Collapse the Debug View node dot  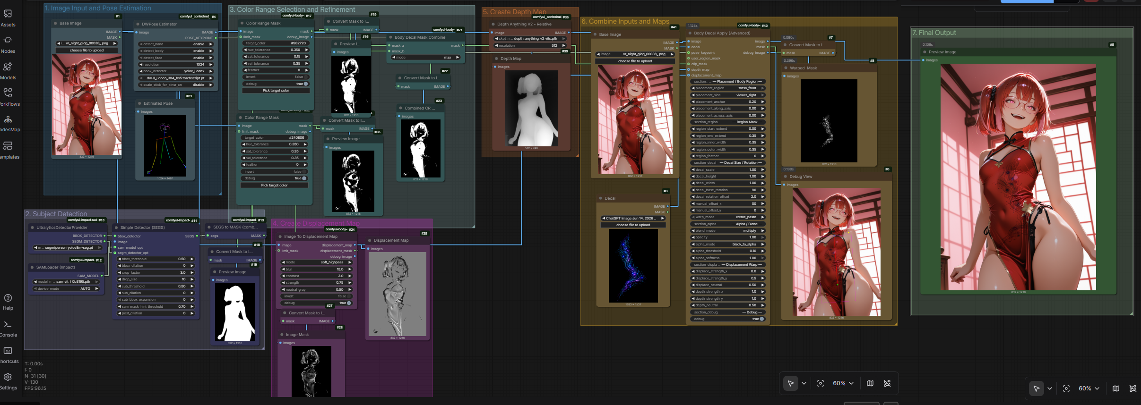[785, 177]
